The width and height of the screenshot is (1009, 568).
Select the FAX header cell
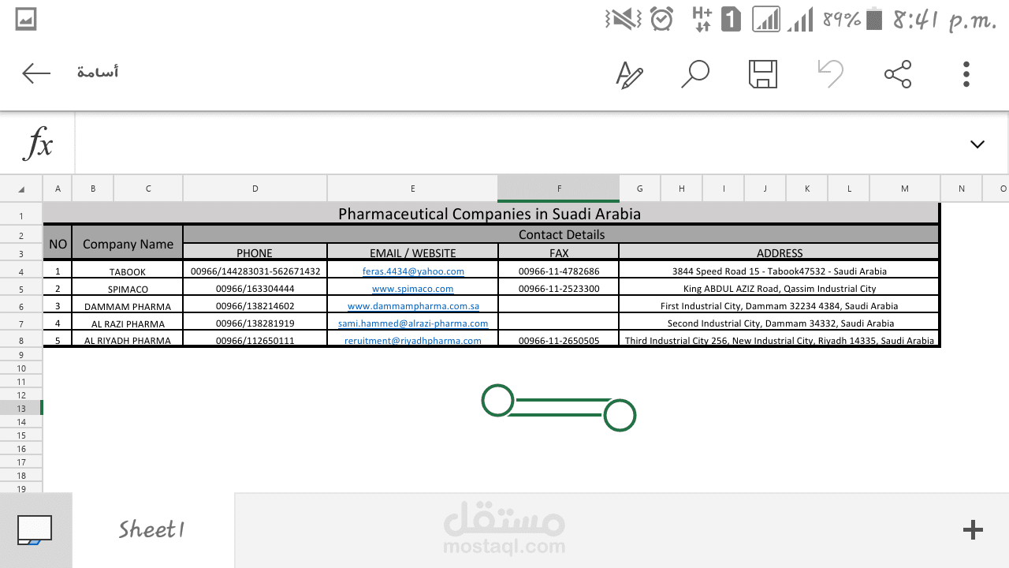tap(559, 252)
